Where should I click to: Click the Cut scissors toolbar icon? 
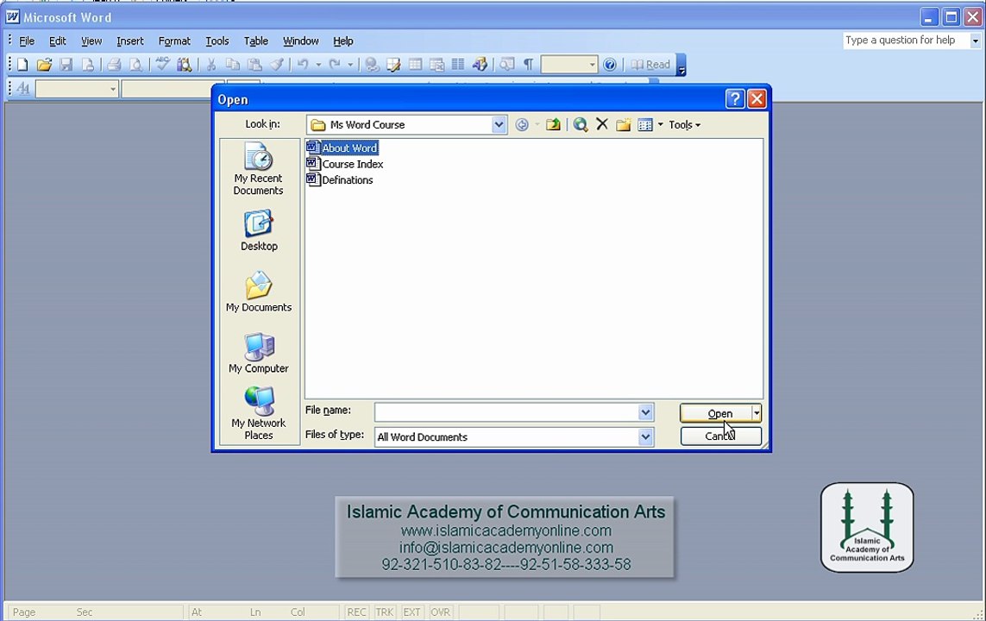pos(211,64)
